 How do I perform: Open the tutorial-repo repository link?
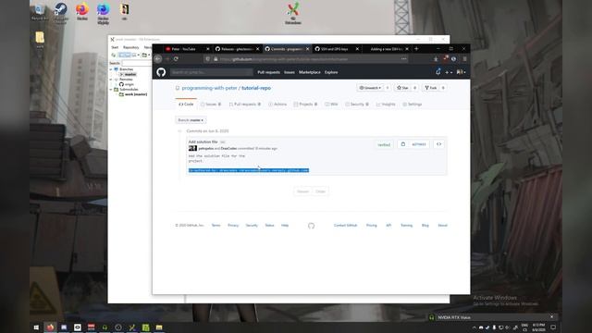point(256,88)
